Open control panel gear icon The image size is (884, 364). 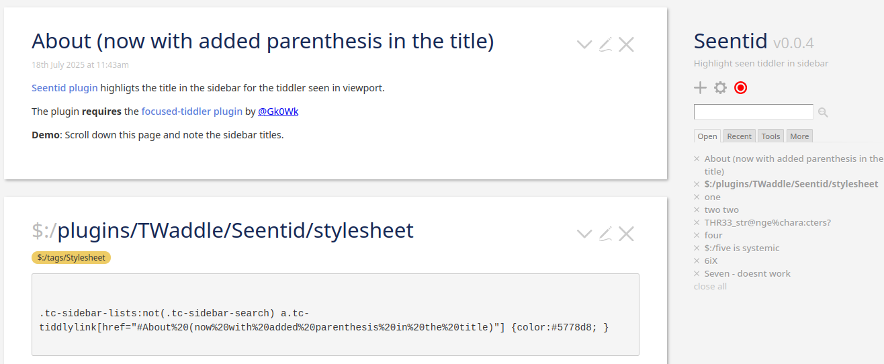(x=720, y=88)
